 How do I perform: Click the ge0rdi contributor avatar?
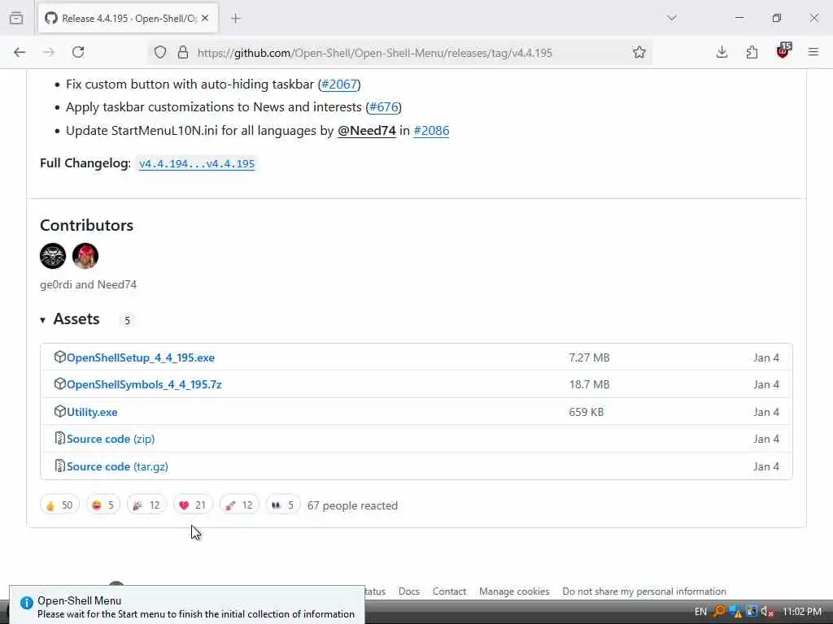(x=53, y=256)
